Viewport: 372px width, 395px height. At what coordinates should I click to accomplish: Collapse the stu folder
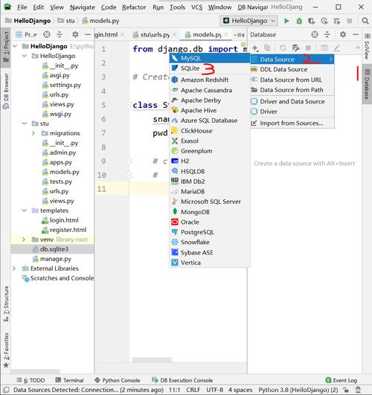click(25, 123)
